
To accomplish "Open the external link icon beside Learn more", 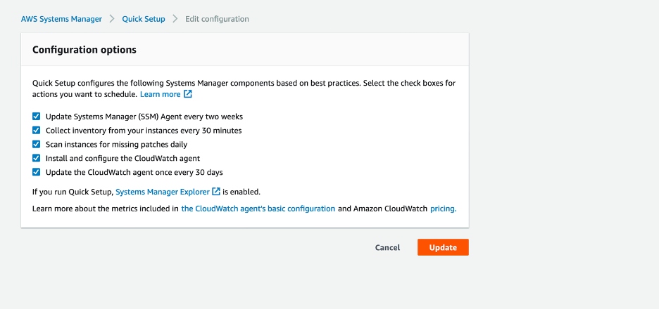I will (x=188, y=94).
